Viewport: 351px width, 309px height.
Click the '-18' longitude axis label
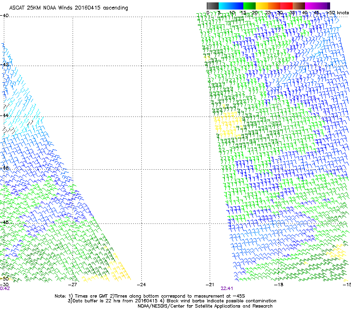click(278, 285)
